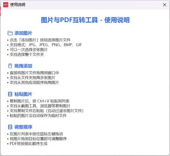Click the line 支持从截图工具、浏览器等复制图片
This screenshot has height=156, width=170.
(x=40, y=106)
